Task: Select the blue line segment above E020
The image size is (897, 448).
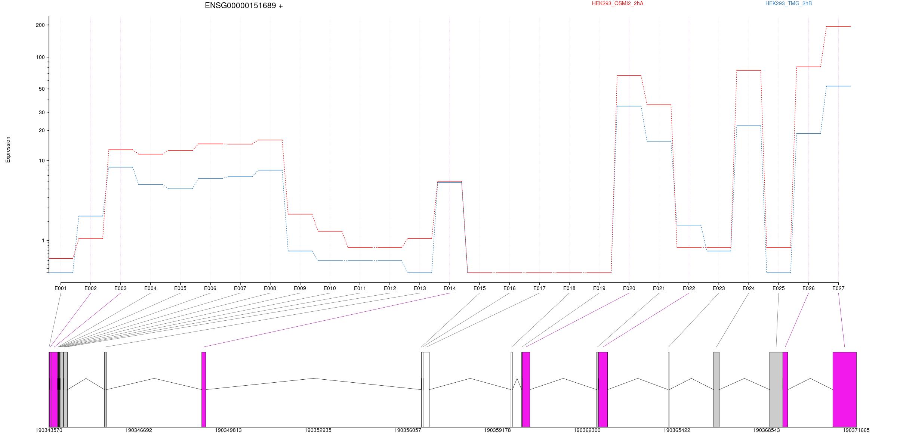Action: point(629,106)
